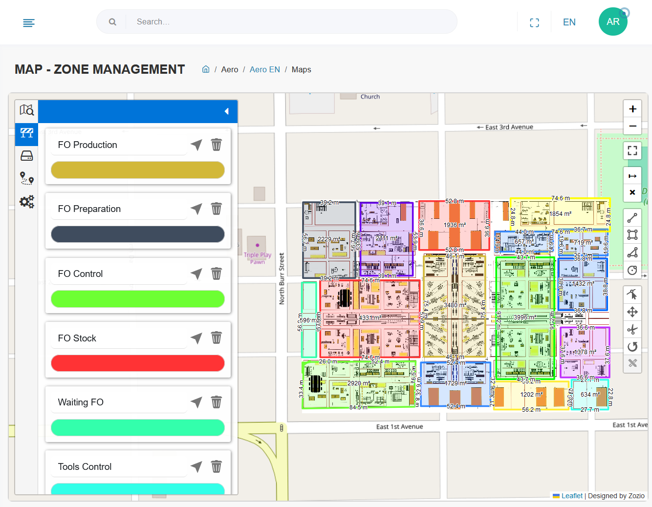This screenshot has height=507, width=652.
Task: Open the Aero breadcrumb
Action: [x=230, y=70]
